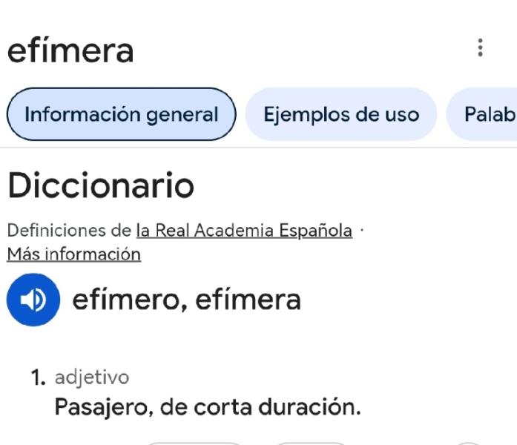Switch to the Ejemplos de uso tab
Screen dimensions: 517x445
341,114
